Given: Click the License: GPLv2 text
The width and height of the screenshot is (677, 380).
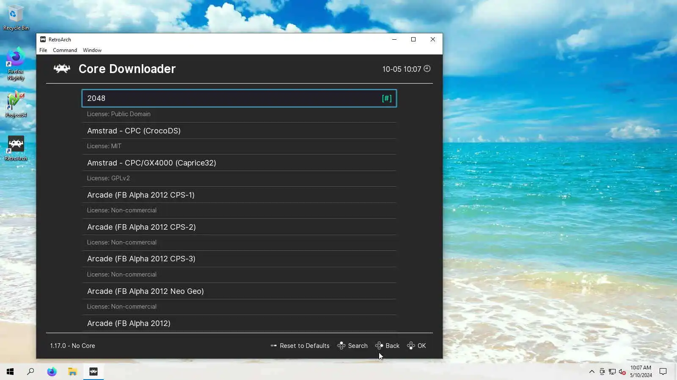Looking at the screenshot, I should click(108, 178).
